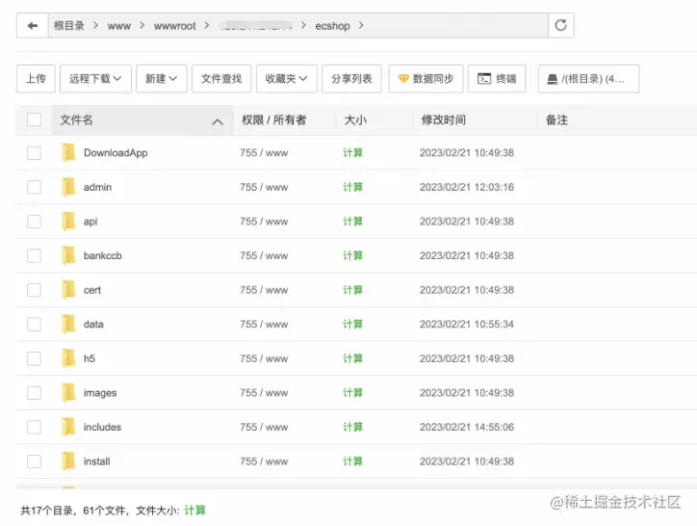Click the 文件查找 button
Viewport: 697px width, 526px height.
coord(221,79)
